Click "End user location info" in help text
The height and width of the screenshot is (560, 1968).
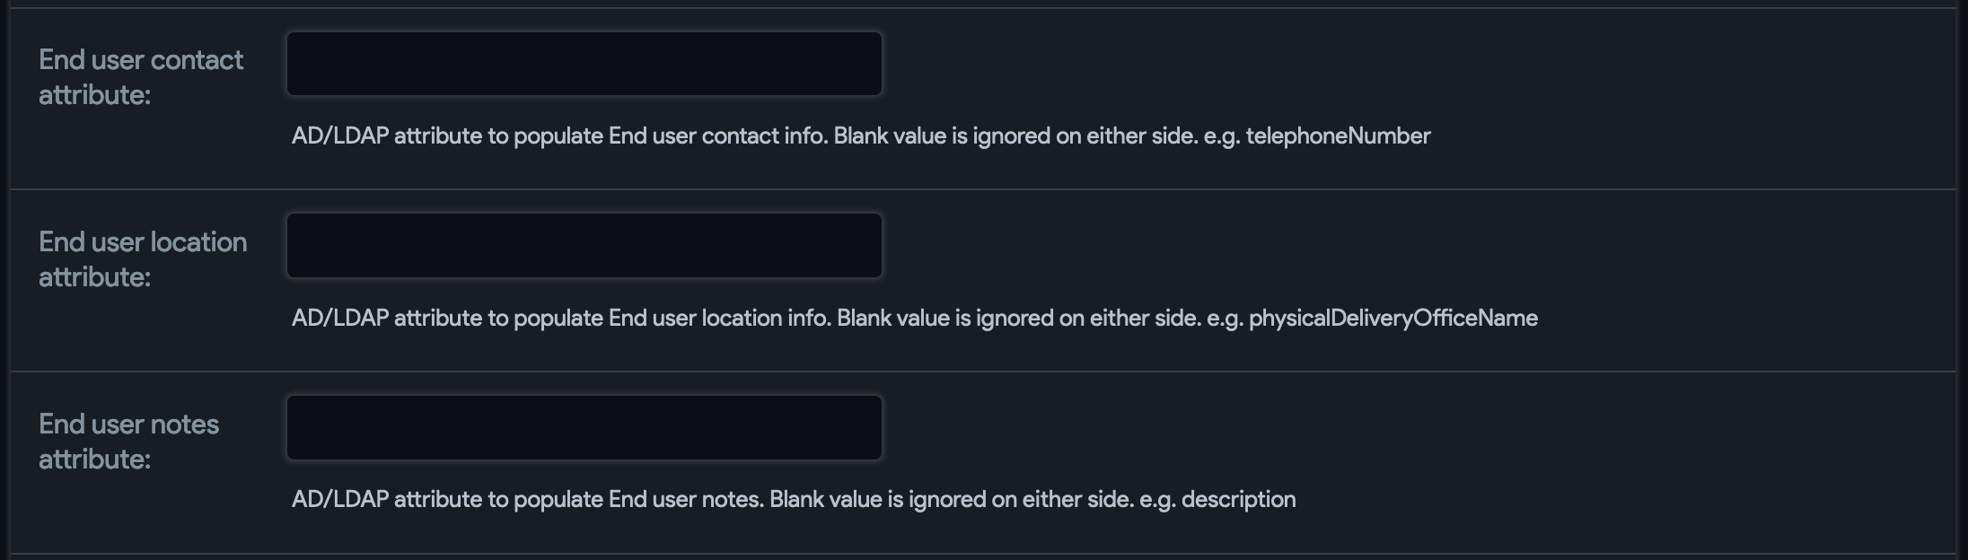point(718,319)
